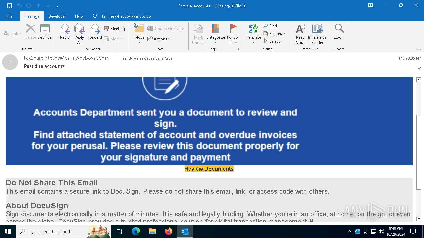This screenshot has width=424, height=238.
Task: Find text in the message
Action: 270,26
